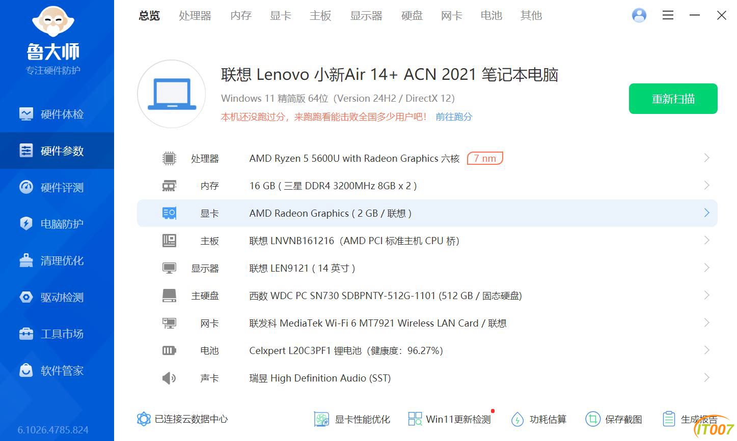Image resolution: width=737 pixels, height=441 pixels.
Task: Expand the LEN9121 display row arrow
Action: [706, 268]
